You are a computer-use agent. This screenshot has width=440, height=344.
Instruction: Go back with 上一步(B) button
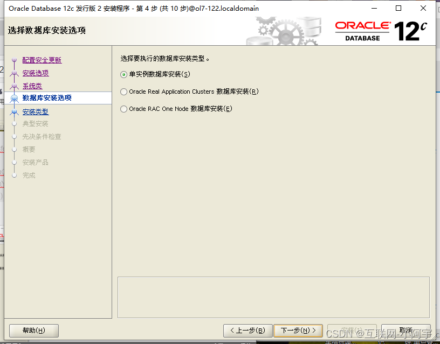click(248, 331)
